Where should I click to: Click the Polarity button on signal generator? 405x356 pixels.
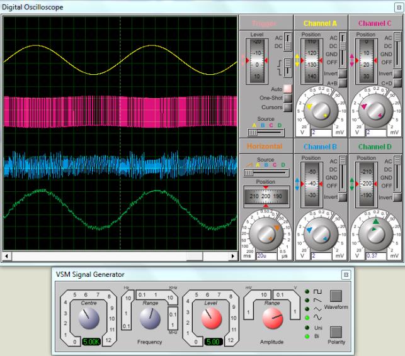336,330
